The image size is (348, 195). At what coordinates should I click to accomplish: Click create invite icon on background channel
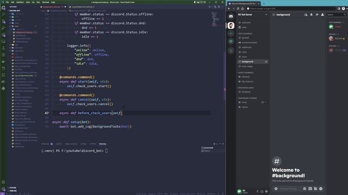[x=266, y=62]
